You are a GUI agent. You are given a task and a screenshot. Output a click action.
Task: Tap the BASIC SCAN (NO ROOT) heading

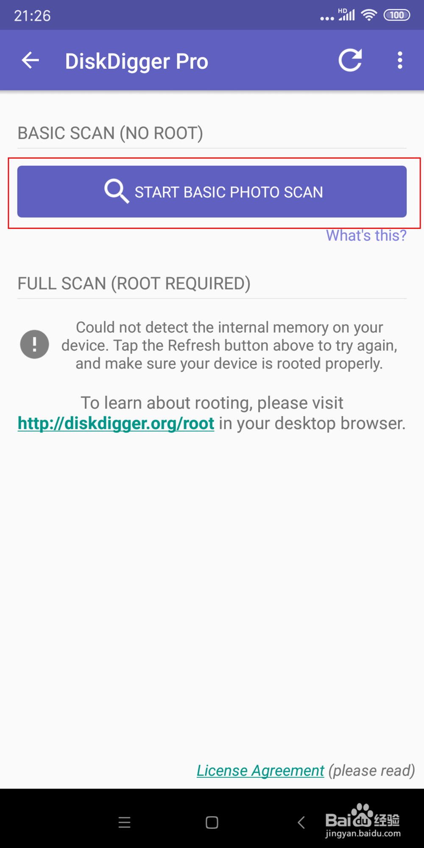(110, 133)
